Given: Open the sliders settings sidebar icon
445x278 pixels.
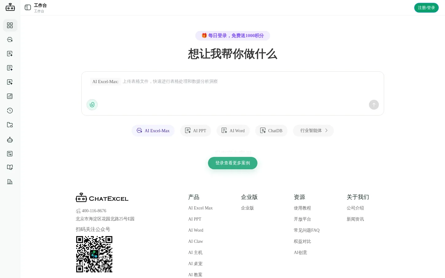Looking at the screenshot, I should 10,154.
